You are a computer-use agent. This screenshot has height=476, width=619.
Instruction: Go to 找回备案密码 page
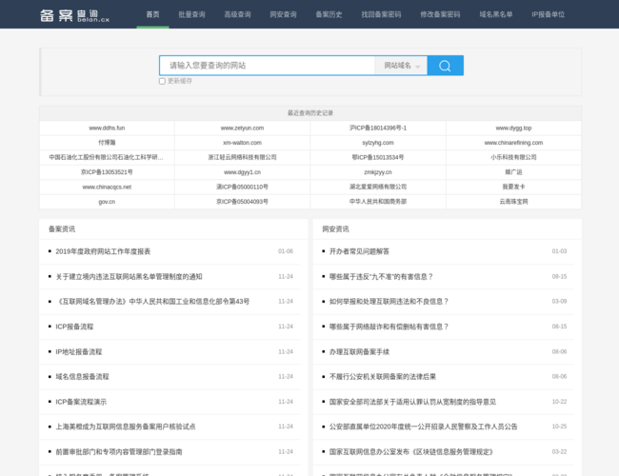click(381, 14)
